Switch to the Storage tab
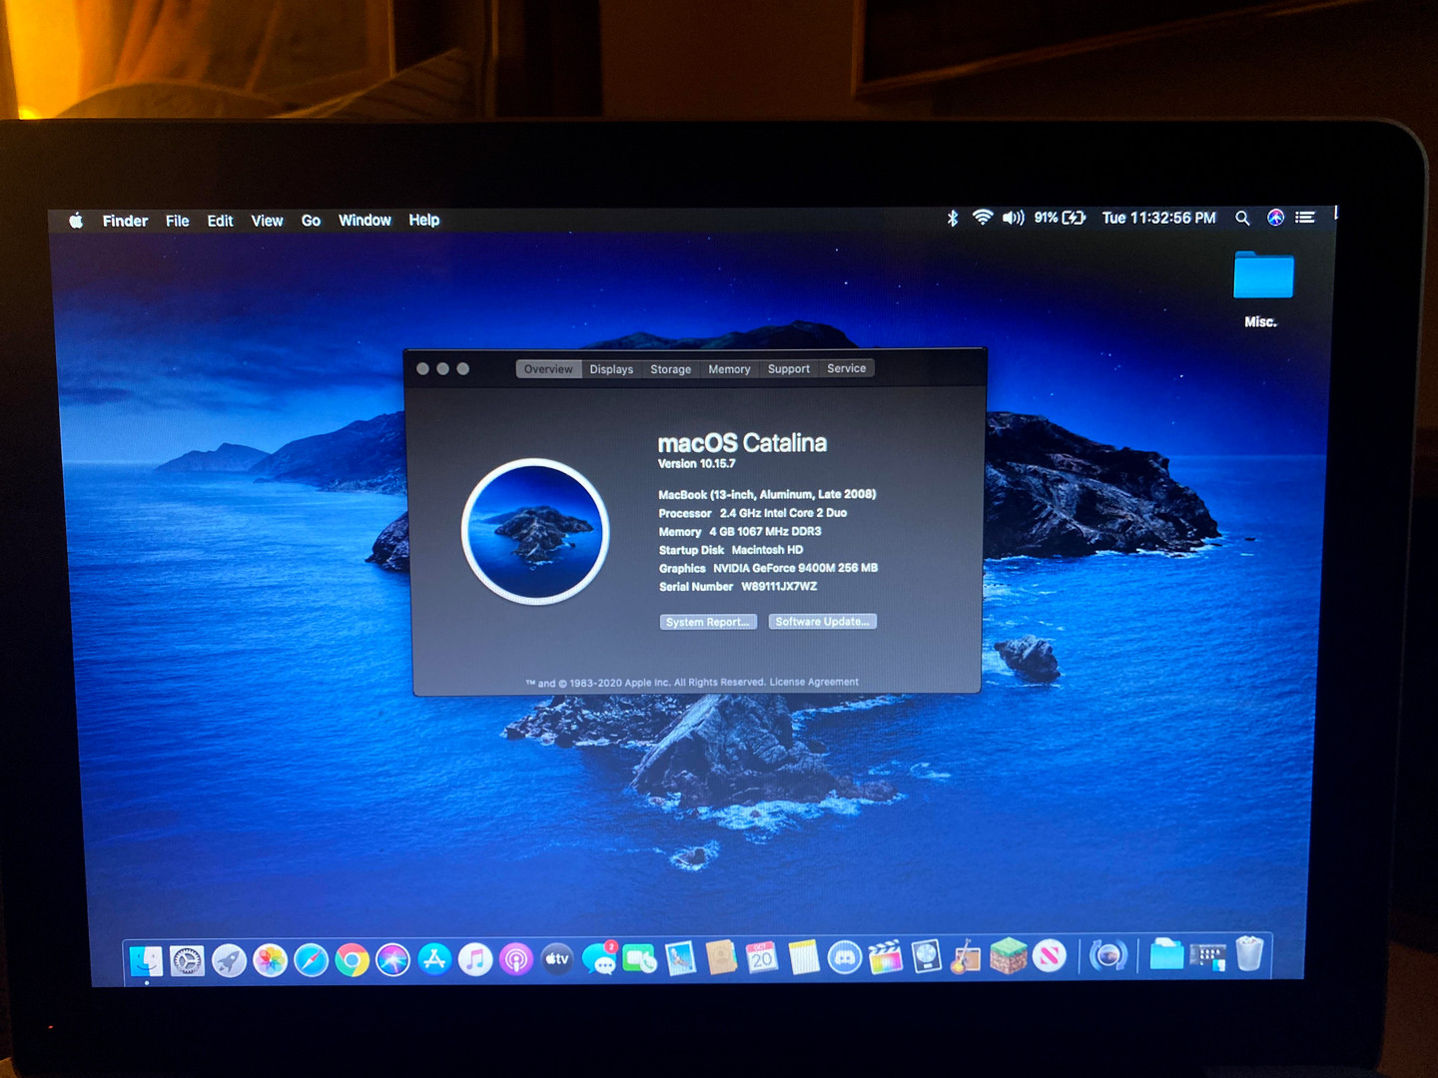Viewport: 1438px width, 1078px height. 671,369
